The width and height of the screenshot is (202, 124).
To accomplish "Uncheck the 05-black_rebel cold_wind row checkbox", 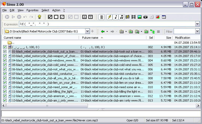I will coord(5,65).
